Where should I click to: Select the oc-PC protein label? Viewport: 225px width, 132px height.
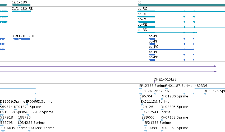click(153, 36)
